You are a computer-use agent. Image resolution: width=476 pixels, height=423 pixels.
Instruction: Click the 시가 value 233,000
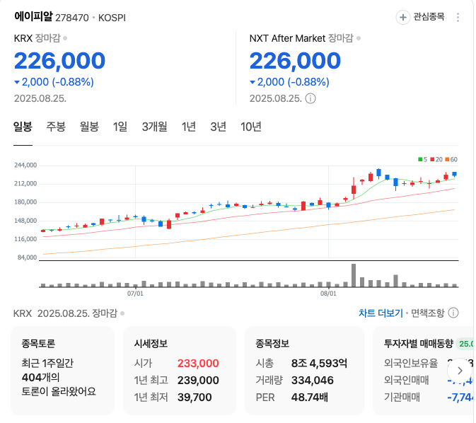pyautogui.click(x=198, y=363)
